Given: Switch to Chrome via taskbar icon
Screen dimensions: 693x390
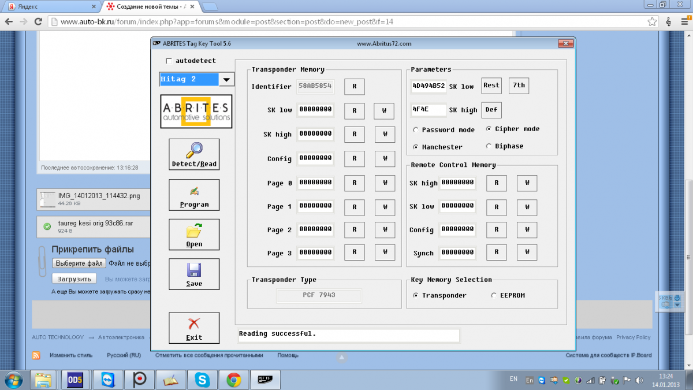Looking at the screenshot, I should pos(234,380).
